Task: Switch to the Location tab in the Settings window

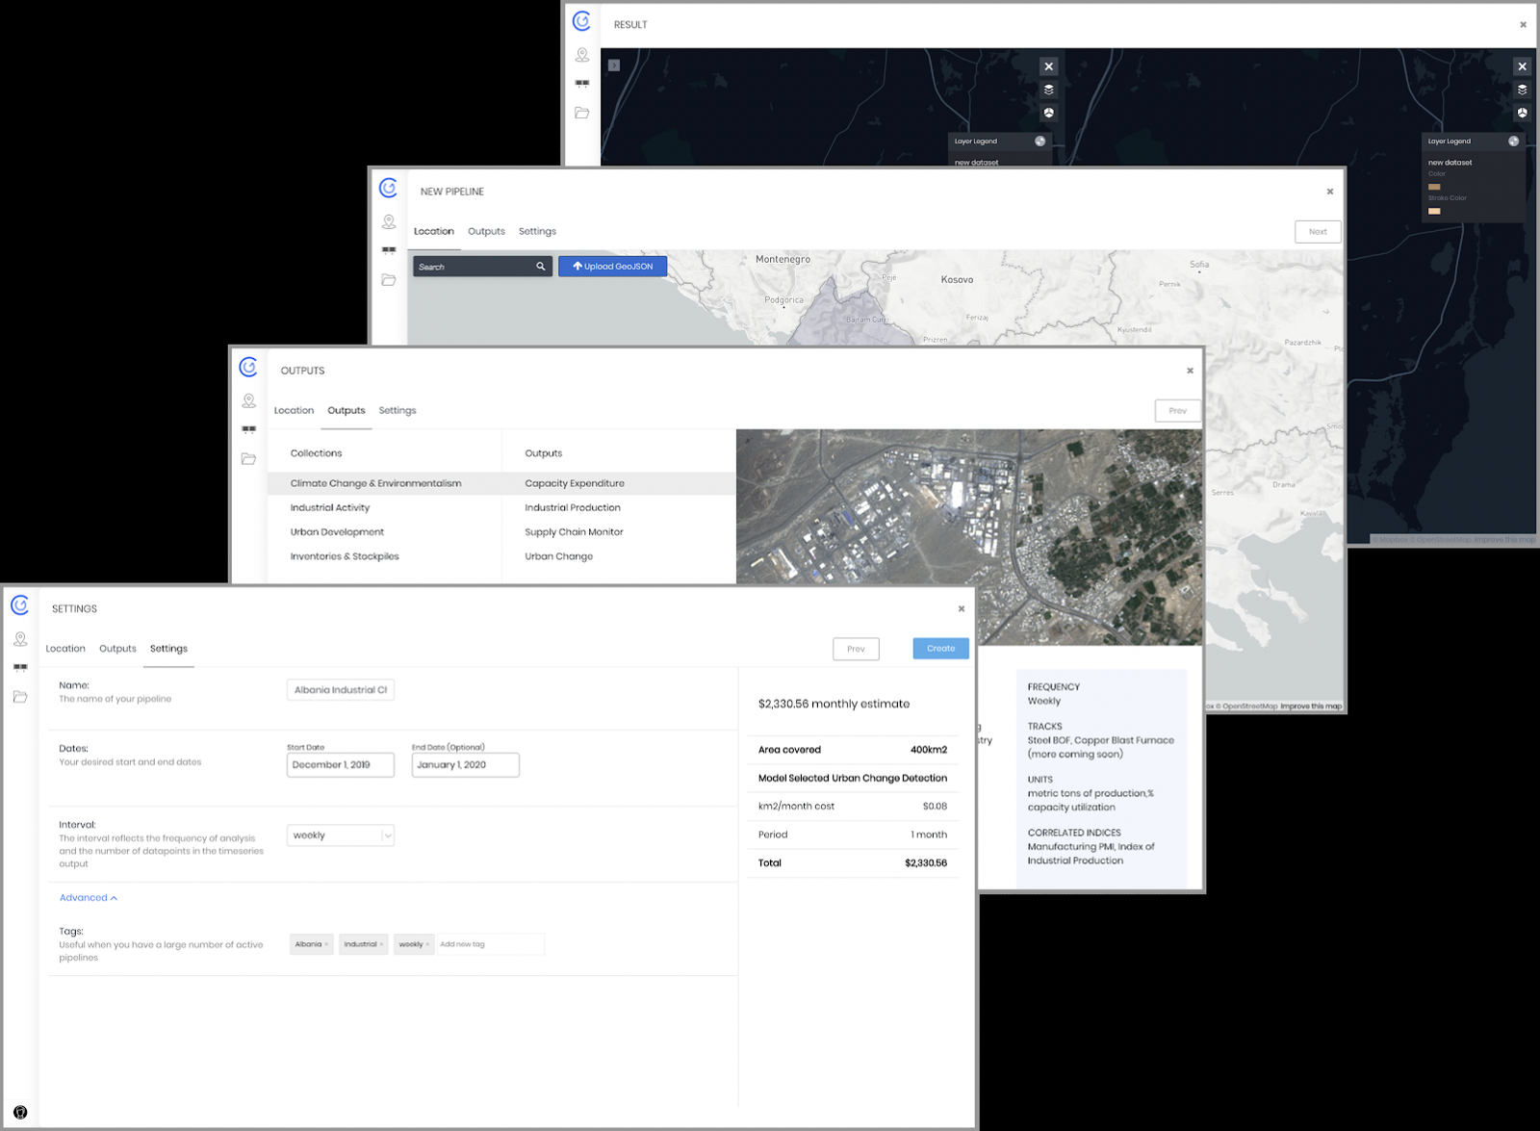Action: 65,649
